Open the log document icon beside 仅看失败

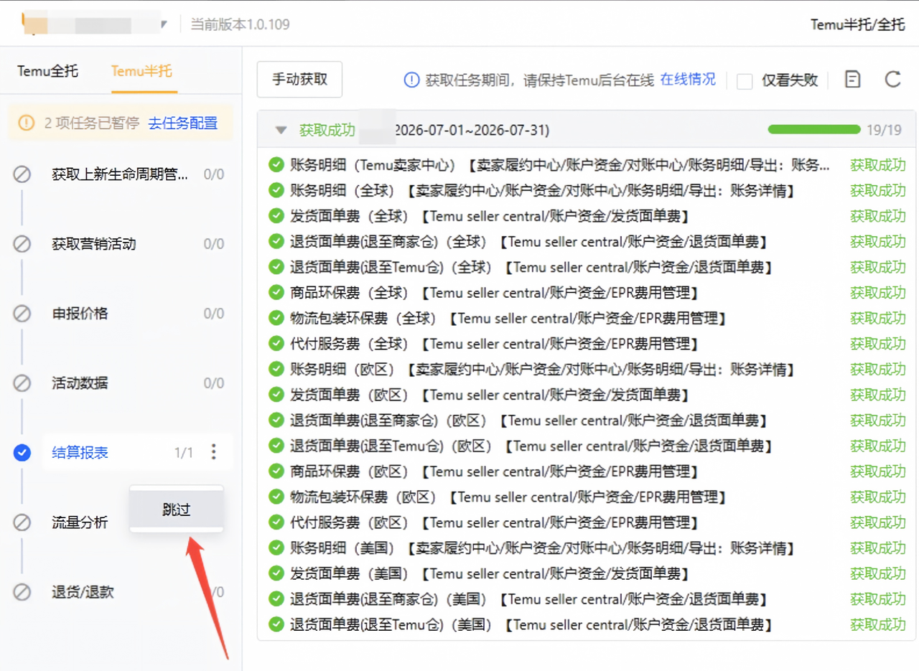852,79
